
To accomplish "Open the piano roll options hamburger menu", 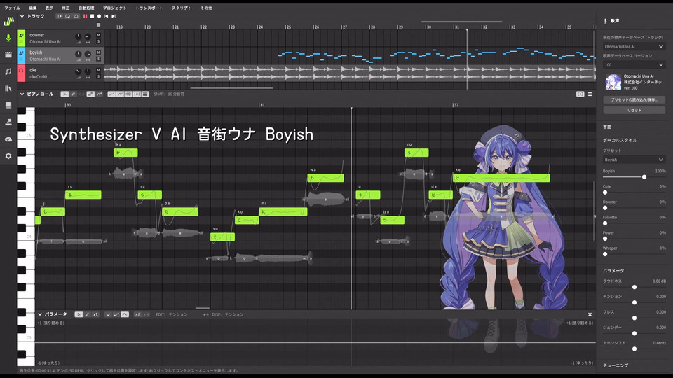I will (x=590, y=94).
